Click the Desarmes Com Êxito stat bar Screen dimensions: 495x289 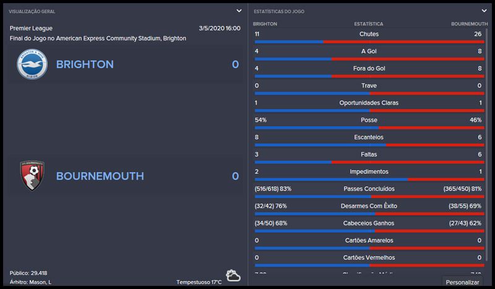[369, 214]
